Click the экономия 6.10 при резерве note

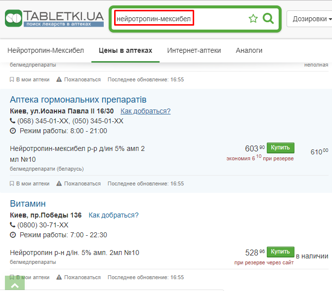260,158
